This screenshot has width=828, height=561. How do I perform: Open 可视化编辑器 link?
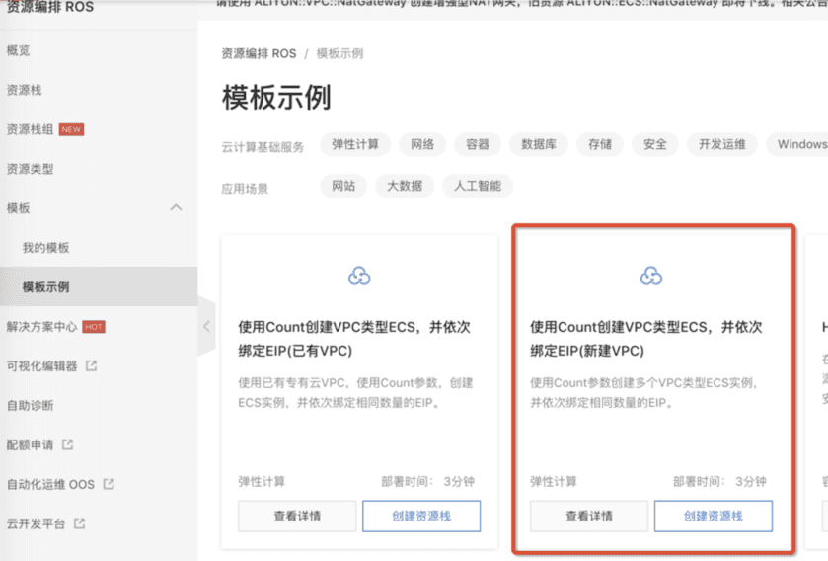[x=41, y=366]
